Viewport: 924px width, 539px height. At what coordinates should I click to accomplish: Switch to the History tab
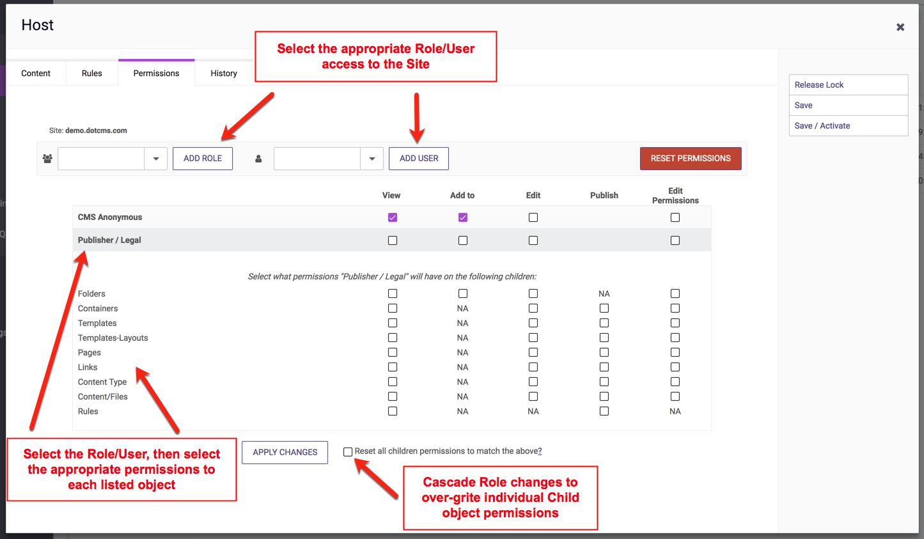[224, 74]
